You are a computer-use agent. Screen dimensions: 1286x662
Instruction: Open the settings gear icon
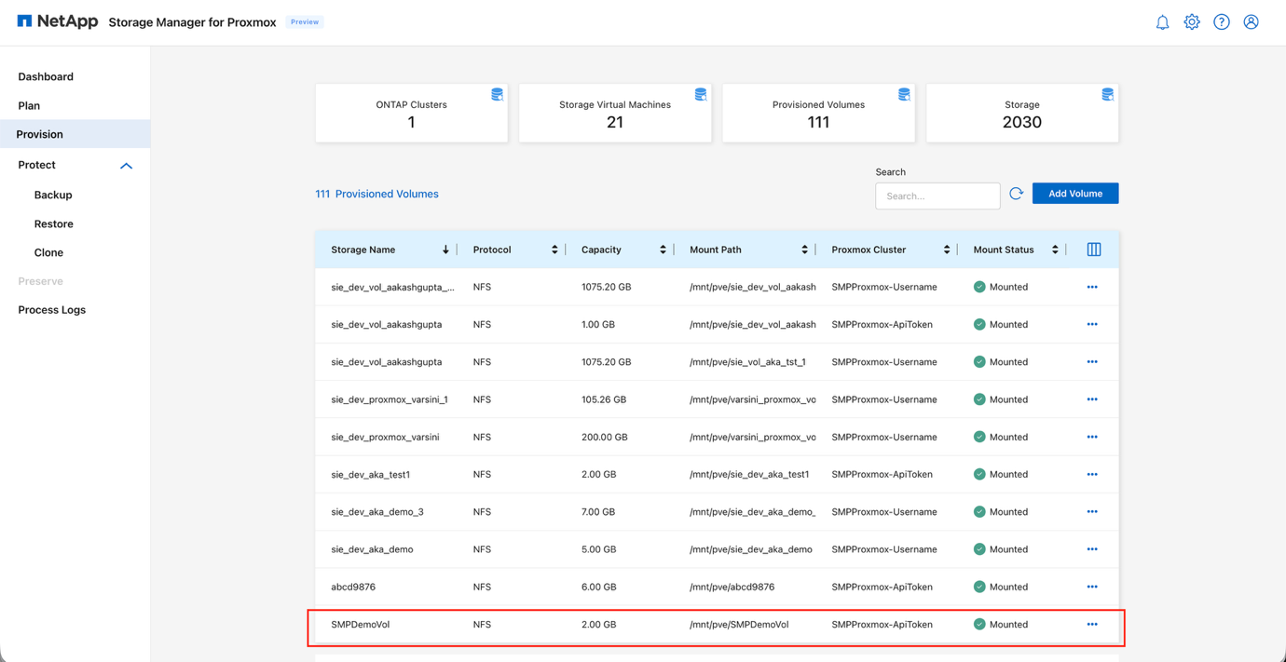click(1192, 21)
